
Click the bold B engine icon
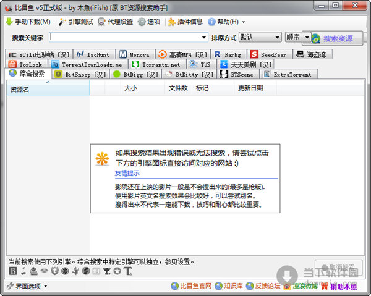coord(13,271)
